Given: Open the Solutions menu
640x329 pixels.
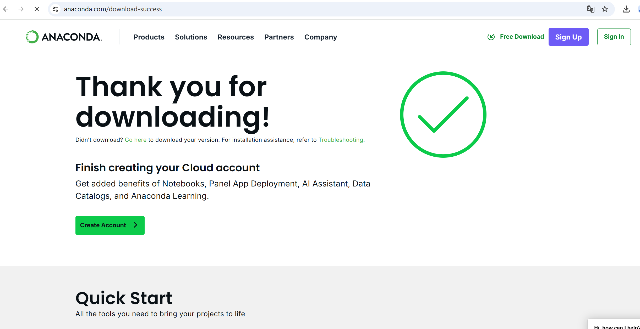Looking at the screenshot, I should 191,37.
